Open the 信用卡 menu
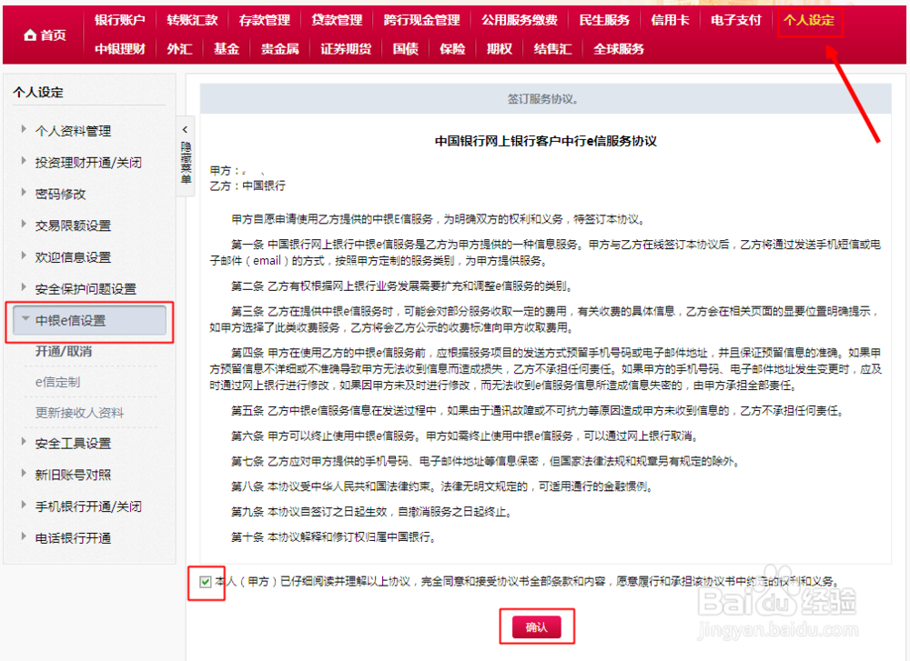The height and width of the screenshot is (661, 910). (x=670, y=20)
